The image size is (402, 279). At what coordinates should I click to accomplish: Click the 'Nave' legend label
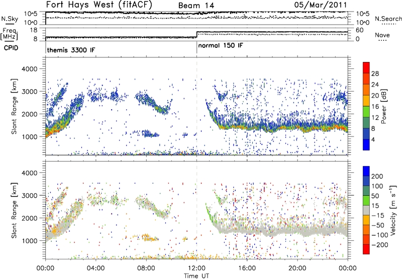382,35
